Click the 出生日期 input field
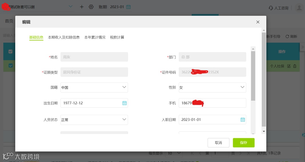This screenshot has height=162, width=305. (94, 103)
